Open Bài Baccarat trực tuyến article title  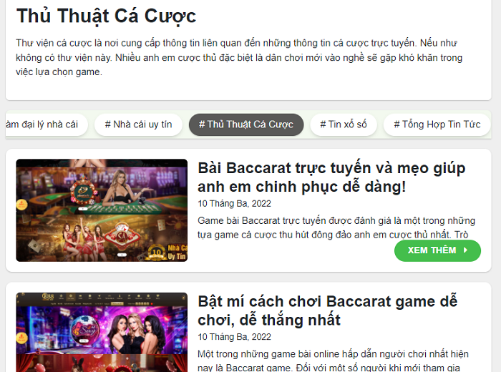[x=331, y=177]
